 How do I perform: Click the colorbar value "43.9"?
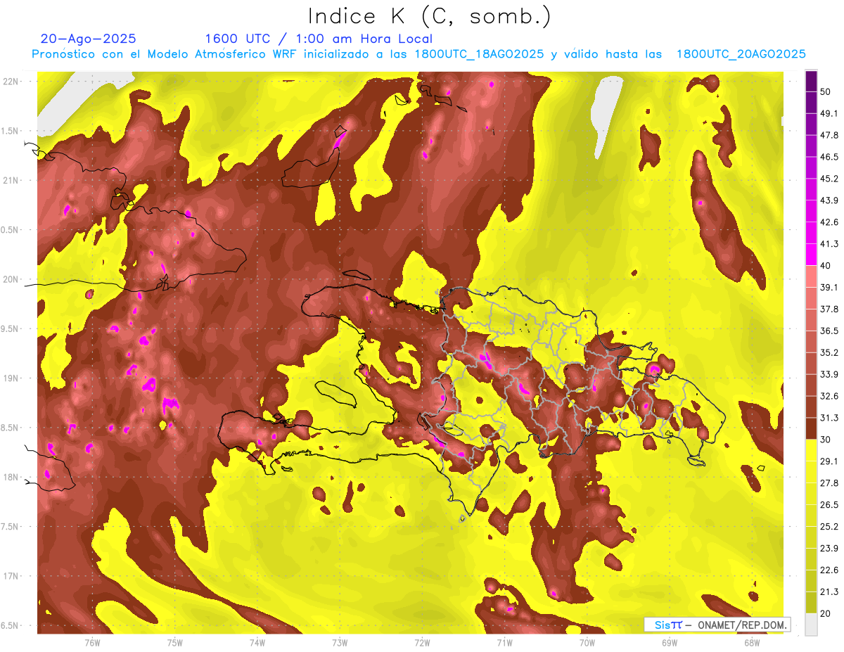pos(829,200)
